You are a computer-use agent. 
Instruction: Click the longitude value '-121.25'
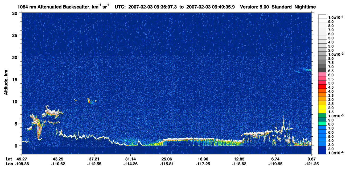point(312,164)
